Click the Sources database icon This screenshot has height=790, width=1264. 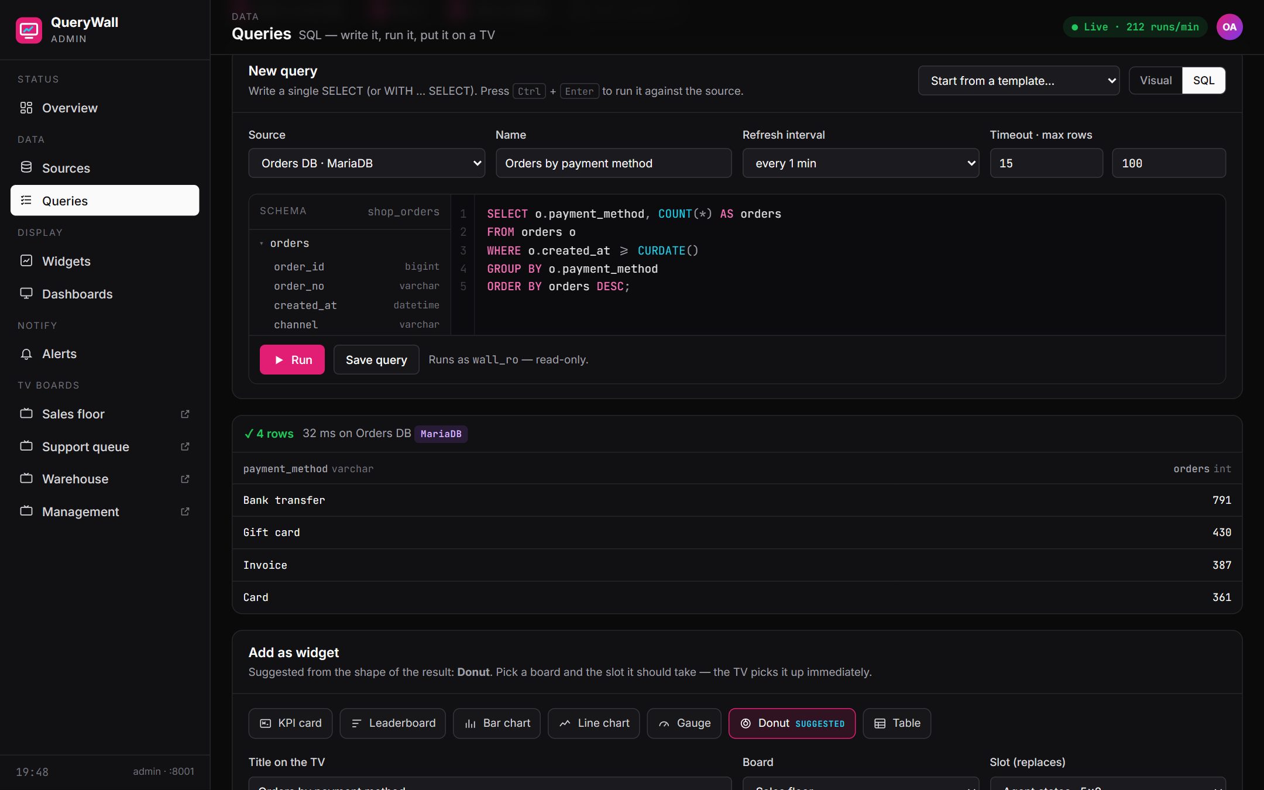[26, 168]
